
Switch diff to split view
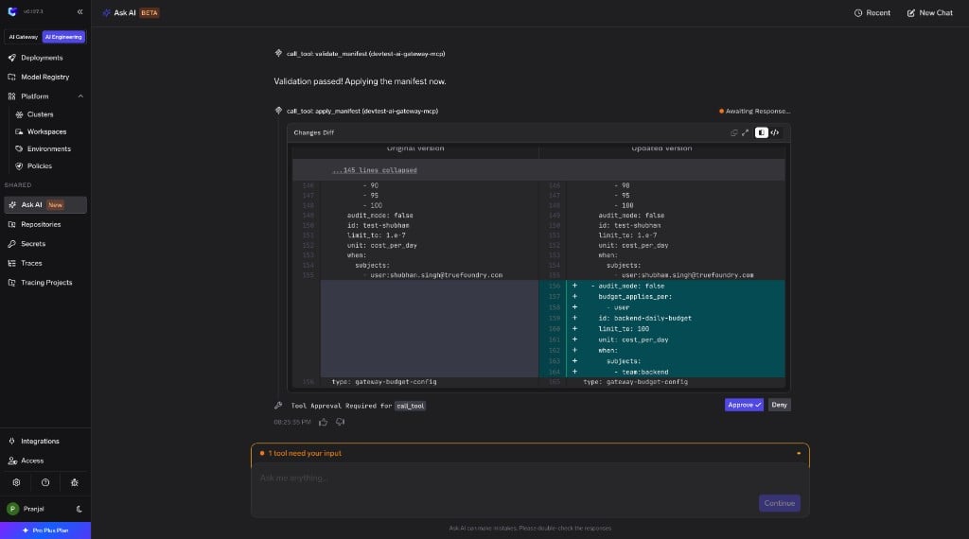[762, 132]
